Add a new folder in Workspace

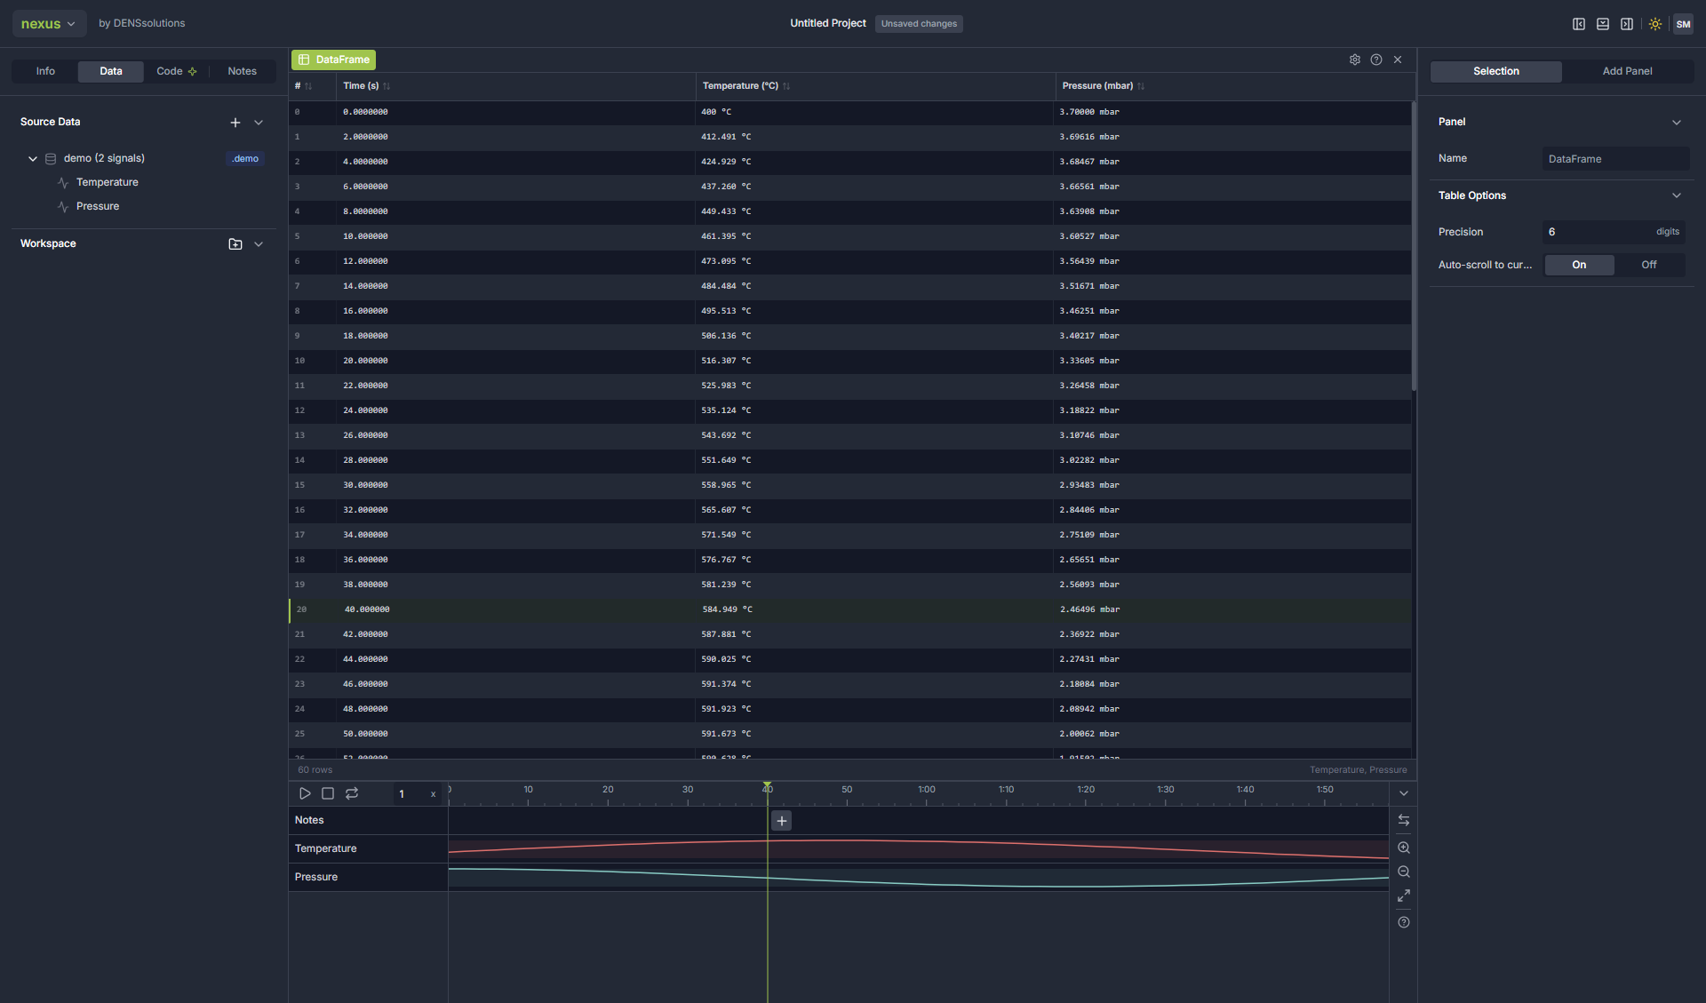pos(235,244)
